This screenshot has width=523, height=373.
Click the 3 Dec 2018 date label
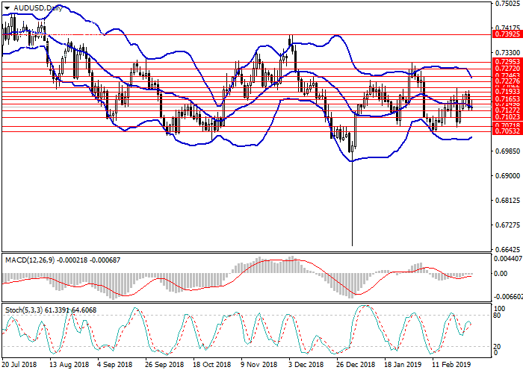click(x=305, y=366)
